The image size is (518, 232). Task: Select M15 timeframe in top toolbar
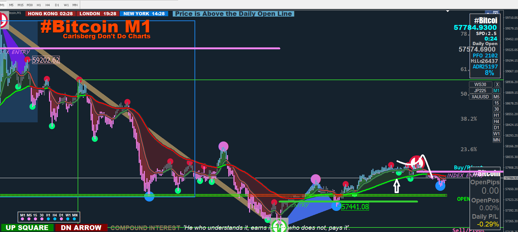20,5
